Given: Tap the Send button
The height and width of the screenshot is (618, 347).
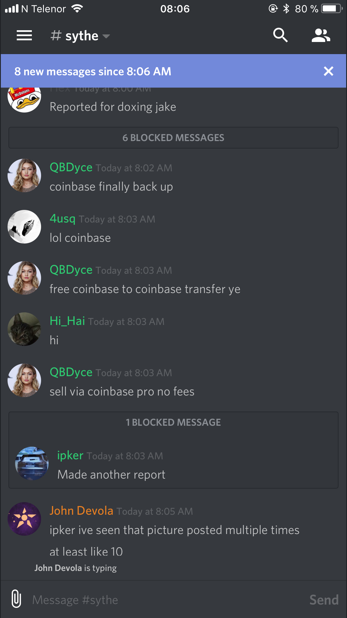Looking at the screenshot, I should (324, 600).
